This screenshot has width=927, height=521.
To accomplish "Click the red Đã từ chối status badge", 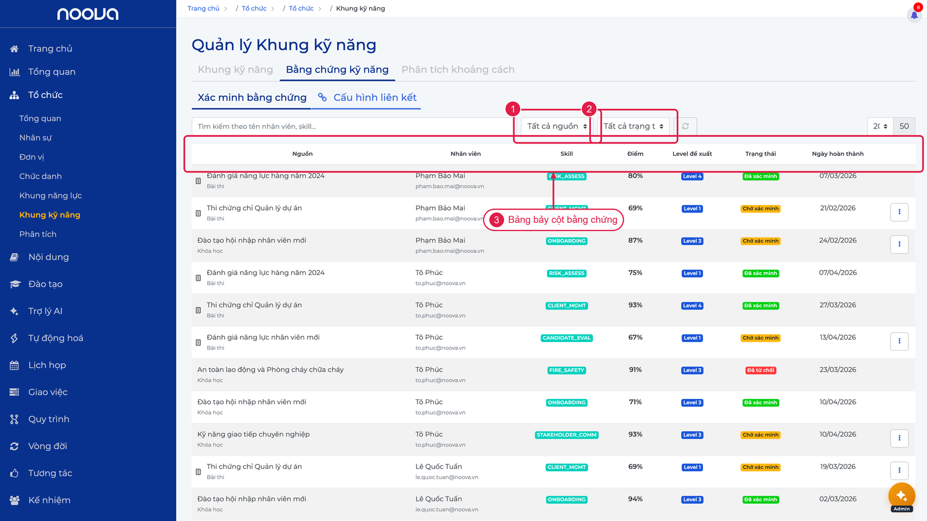I will tap(761, 370).
